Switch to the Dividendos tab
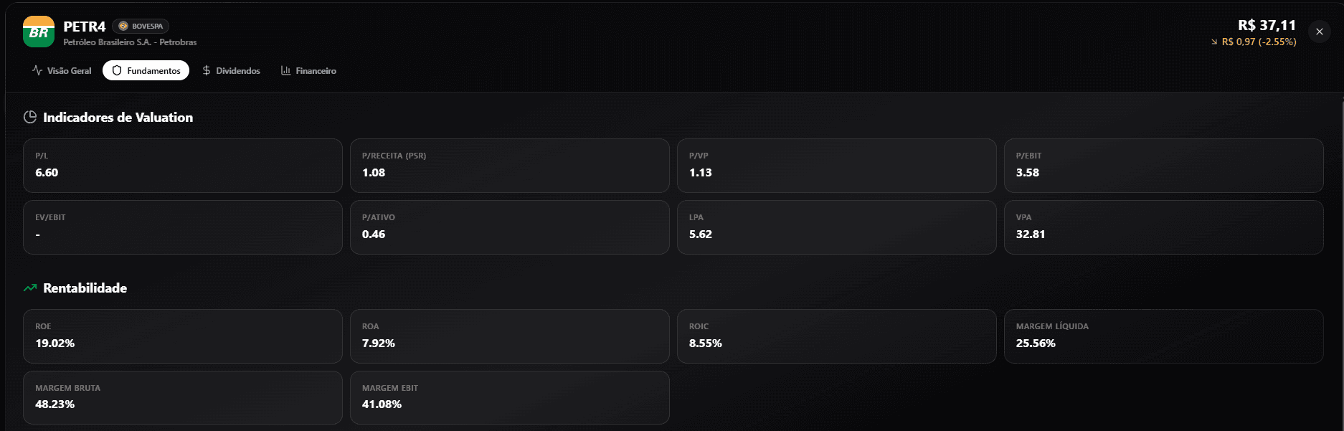 pos(231,70)
